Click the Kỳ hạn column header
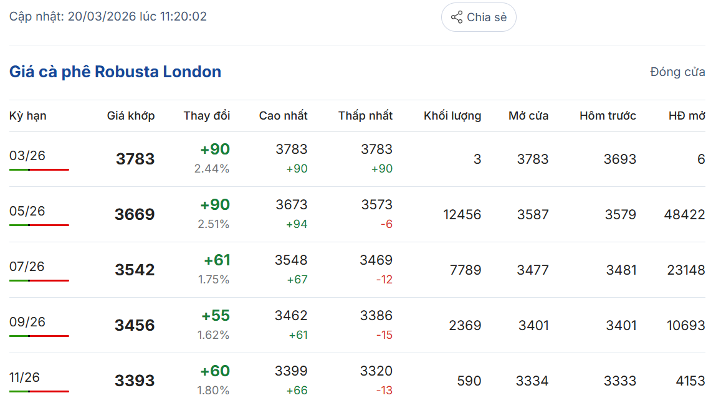 [28, 115]
